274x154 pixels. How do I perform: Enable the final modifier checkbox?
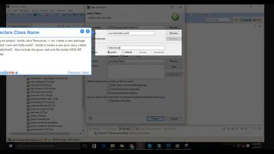click(122, 56)
